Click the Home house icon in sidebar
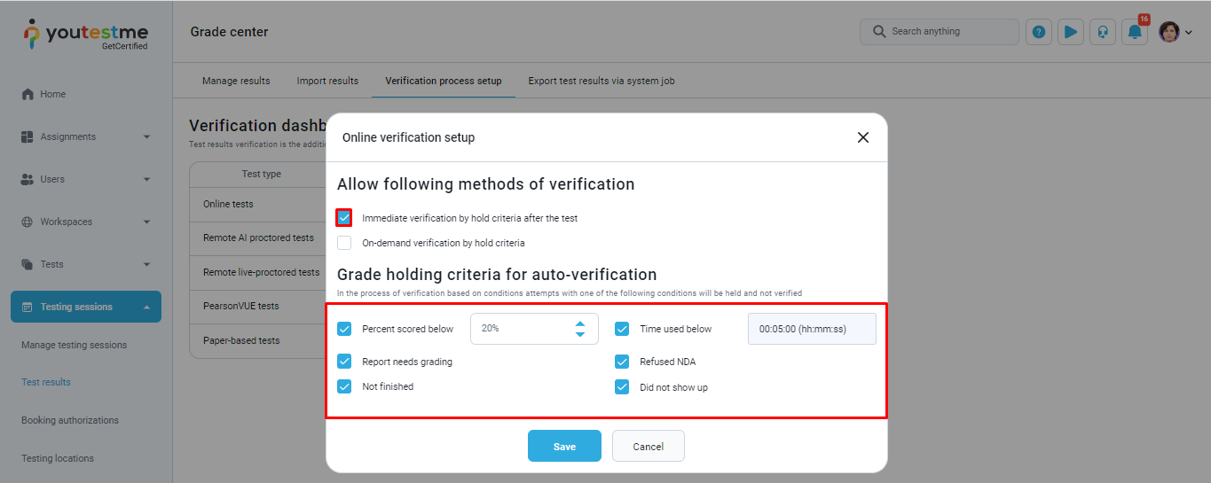Viewport: 1211px width, 483px height. tap(28, 95)
